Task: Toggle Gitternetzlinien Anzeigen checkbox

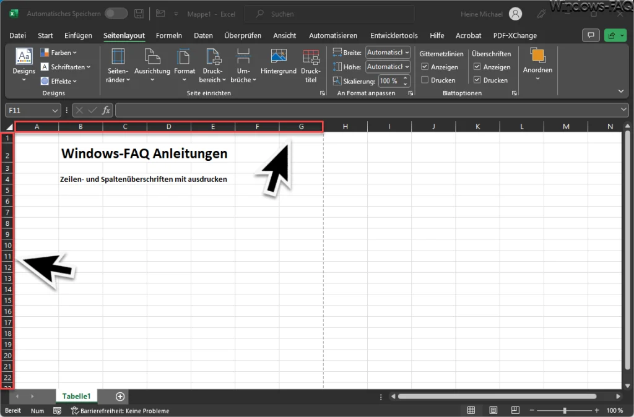Action: [425, 67]
